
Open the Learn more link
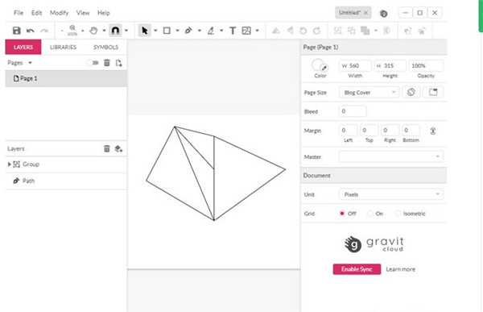400,269
